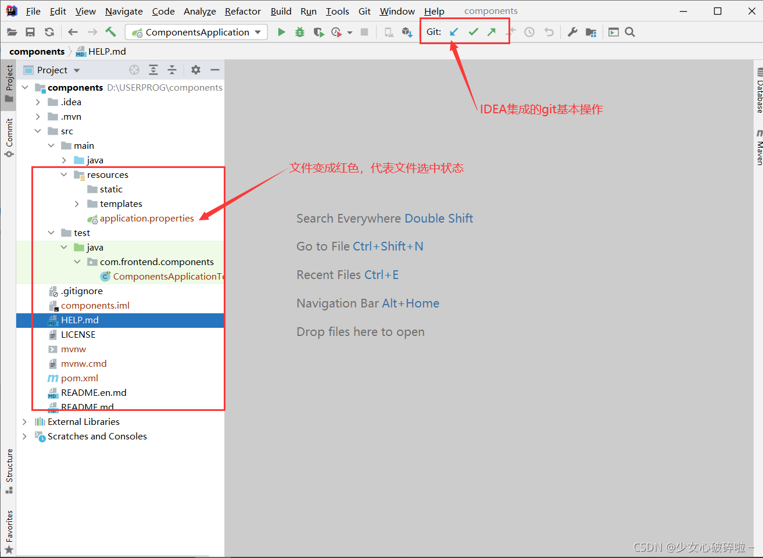763x558 pixels.
Task: Select the mvnw file
Action: pyautogui.click(x=73, y=349)
